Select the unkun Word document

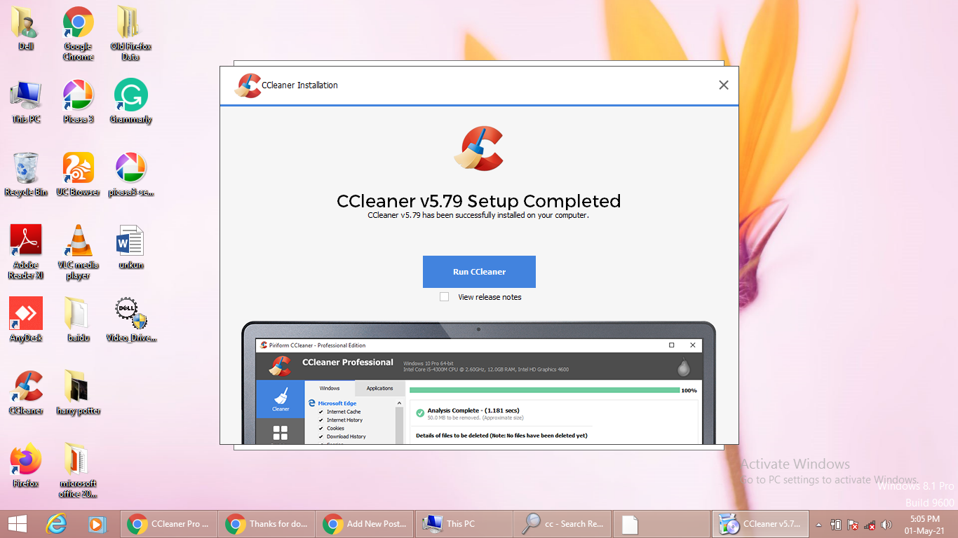pyautogui.click(x=130, y=247)
